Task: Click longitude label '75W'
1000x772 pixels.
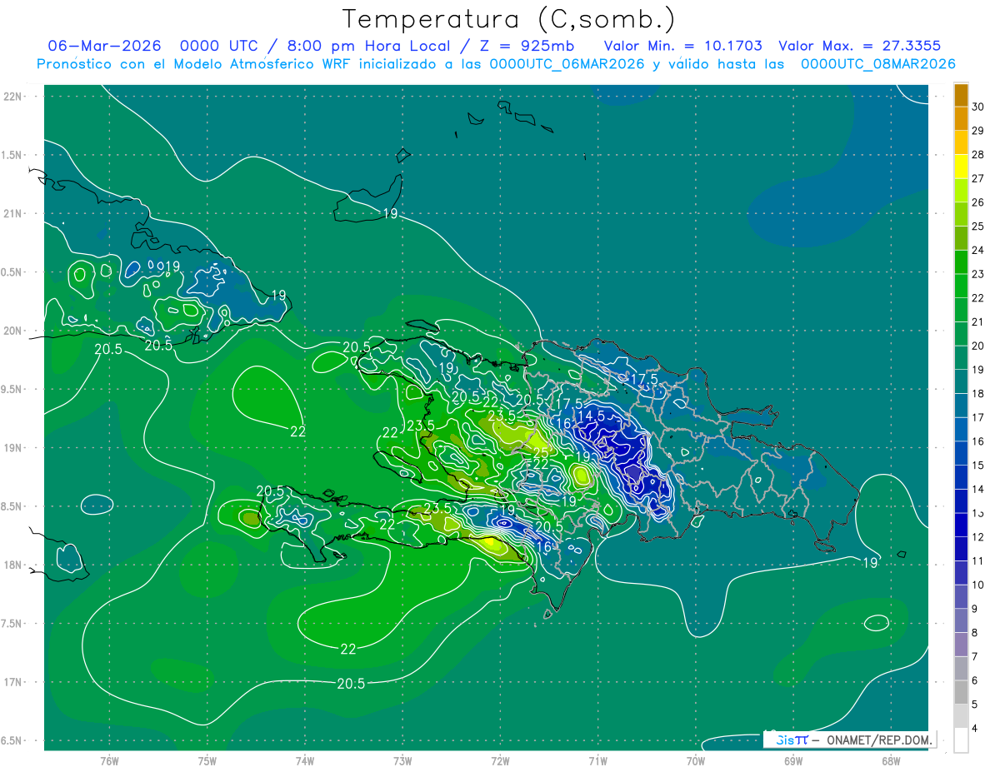Action: (207, 761)
